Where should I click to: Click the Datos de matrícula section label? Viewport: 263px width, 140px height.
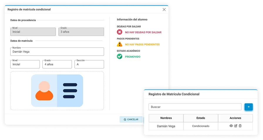21,41
